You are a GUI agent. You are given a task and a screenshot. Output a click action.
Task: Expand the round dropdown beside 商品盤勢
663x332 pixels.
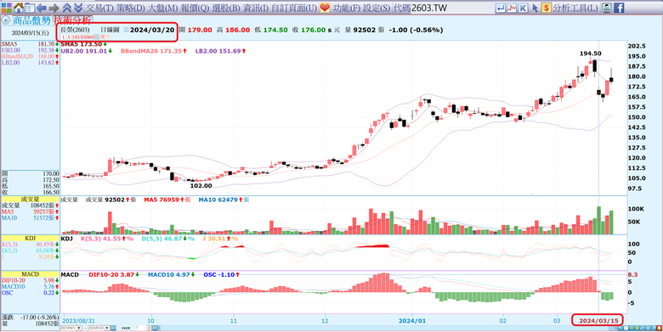[x=5, y=20]
